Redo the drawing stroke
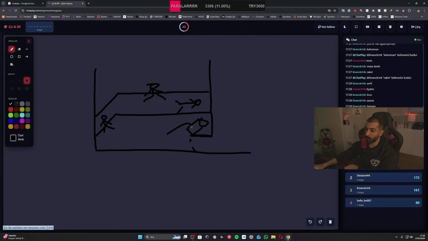The height and width of the screenshot is (241, 428). coord(320,222)
